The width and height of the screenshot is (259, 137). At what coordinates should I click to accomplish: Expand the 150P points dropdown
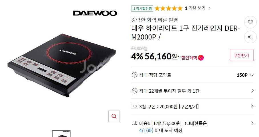click(252, 75)
